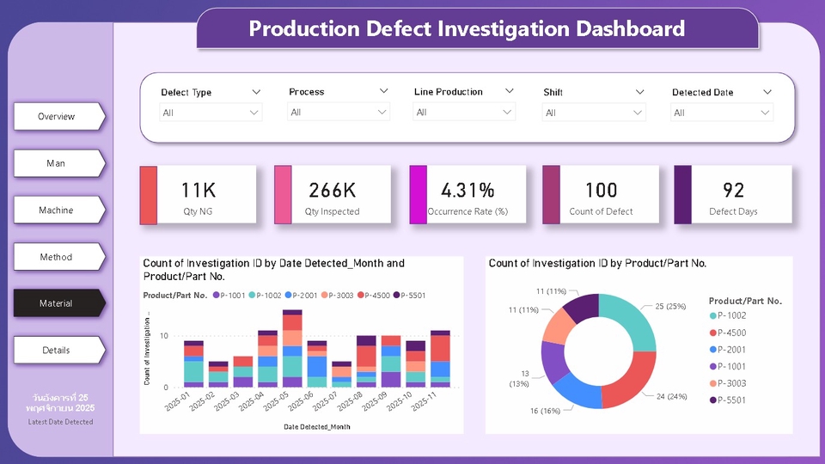825x464 pixels.
Task: Click P-1002 teal legend dot in donut legend
Action: point(714,317)
